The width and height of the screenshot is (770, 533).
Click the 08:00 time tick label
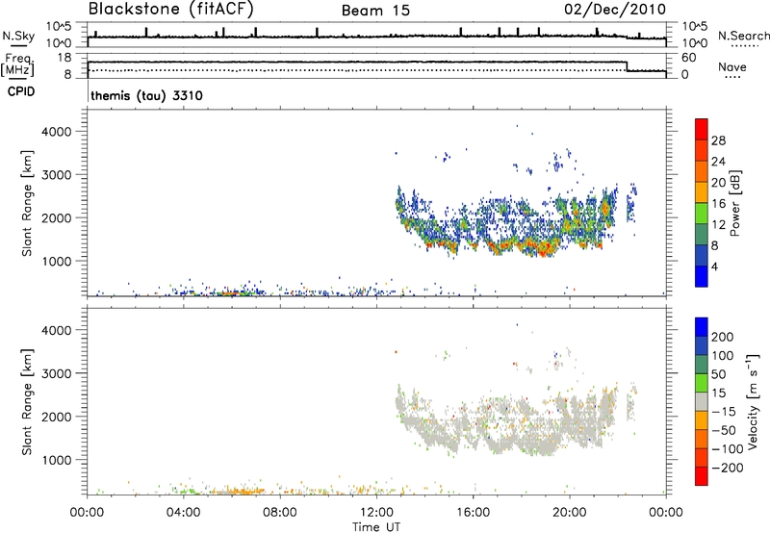pyautogui.click(x=280, y=513)
